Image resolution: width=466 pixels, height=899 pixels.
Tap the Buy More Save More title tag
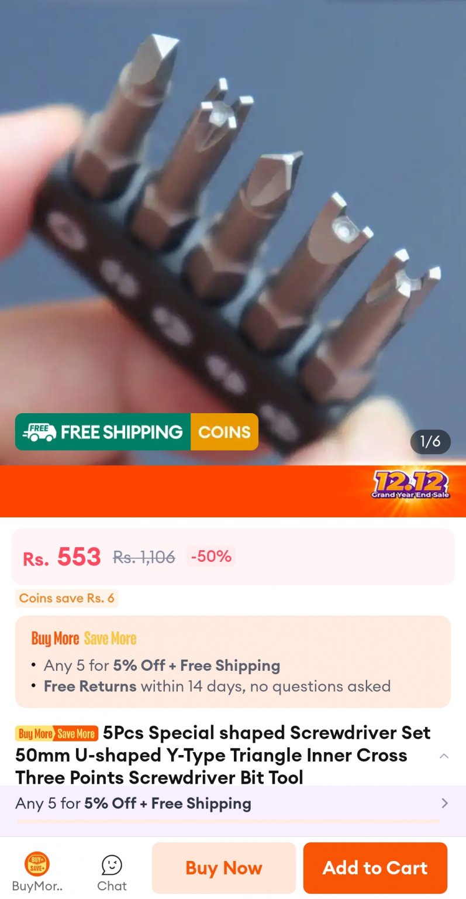[x=57, y=733]
